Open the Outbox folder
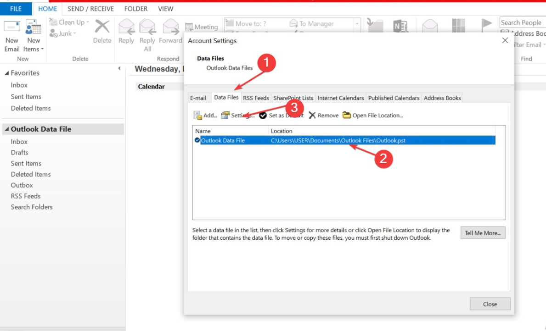546x331 pixels. coord(22,185)
